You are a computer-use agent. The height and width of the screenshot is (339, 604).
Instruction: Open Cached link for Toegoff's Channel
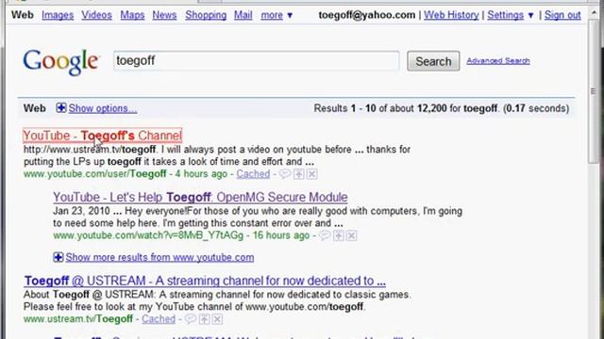(253, 174)
